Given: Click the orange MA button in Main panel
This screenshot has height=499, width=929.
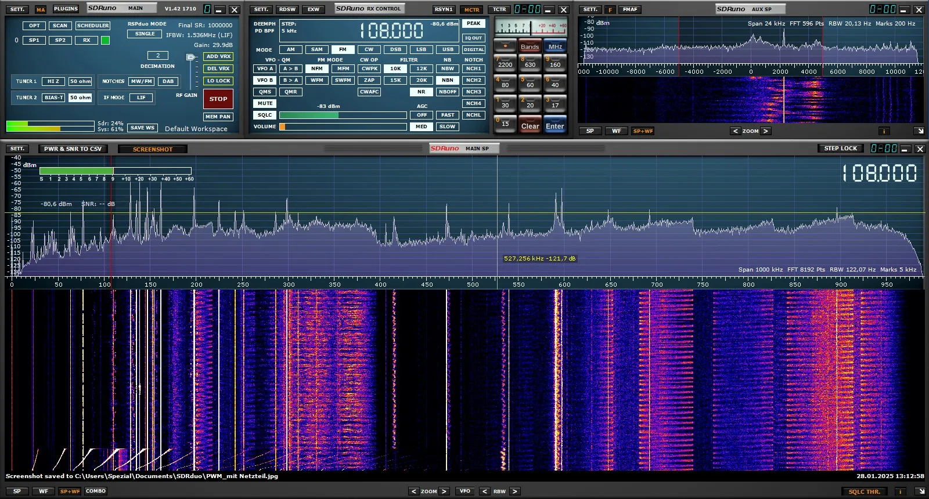Looking at the screenshot, I should (x=41, y=9).
